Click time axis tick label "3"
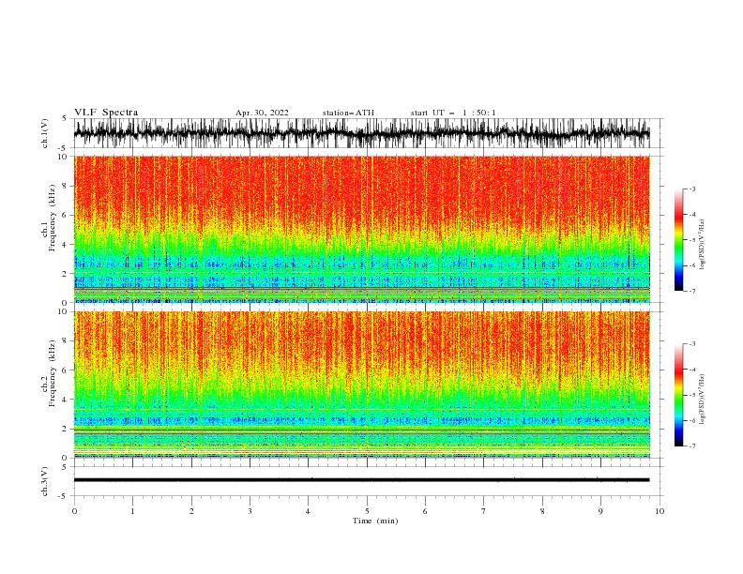The height and width of the screenshot is (574, 743). point(250,511)
